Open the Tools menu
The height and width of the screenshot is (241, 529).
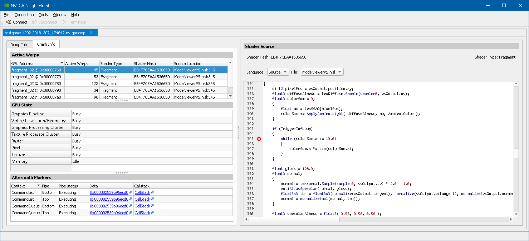(x=43, y=15)
